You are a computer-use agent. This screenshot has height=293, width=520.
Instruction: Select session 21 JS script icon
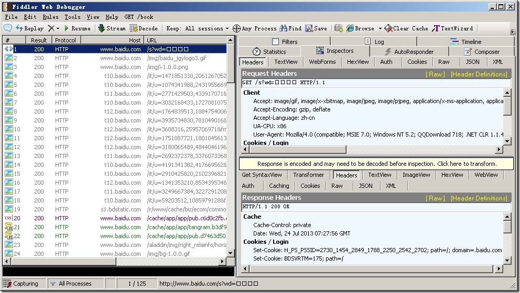coord(8,227)
